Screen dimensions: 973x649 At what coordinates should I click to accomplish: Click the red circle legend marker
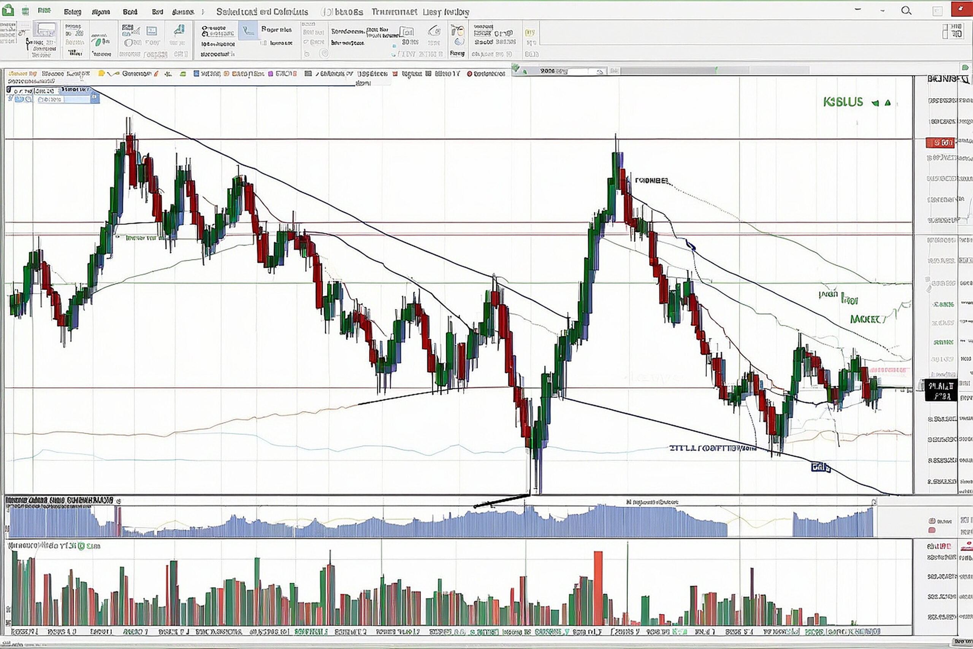click(469, 74)
